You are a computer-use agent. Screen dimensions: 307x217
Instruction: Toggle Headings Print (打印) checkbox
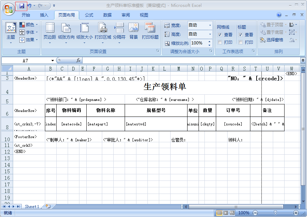coord(240,42)
